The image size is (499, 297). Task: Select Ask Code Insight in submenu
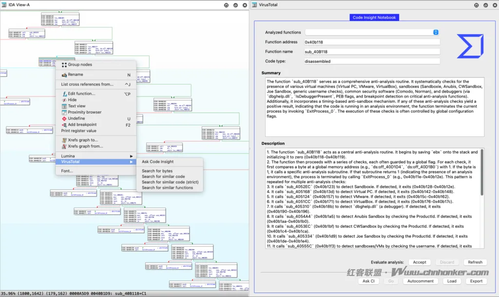point(157,162)
